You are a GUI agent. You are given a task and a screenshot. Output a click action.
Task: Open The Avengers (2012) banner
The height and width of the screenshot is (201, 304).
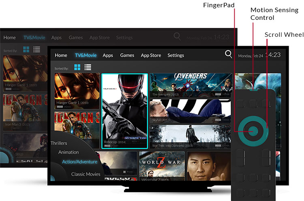click(x=191, y=85)
